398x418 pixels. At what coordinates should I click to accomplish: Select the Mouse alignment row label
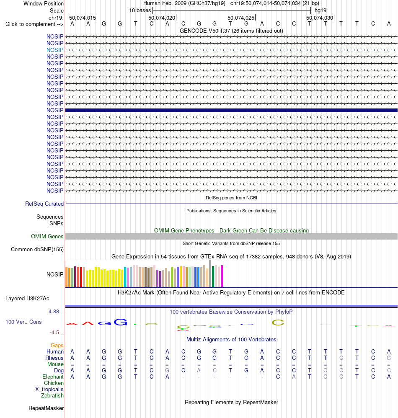(55, 364)
